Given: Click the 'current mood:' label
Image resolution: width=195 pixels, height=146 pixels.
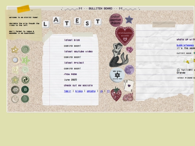Looking at the screenshot, I should (x=184, y=53).
